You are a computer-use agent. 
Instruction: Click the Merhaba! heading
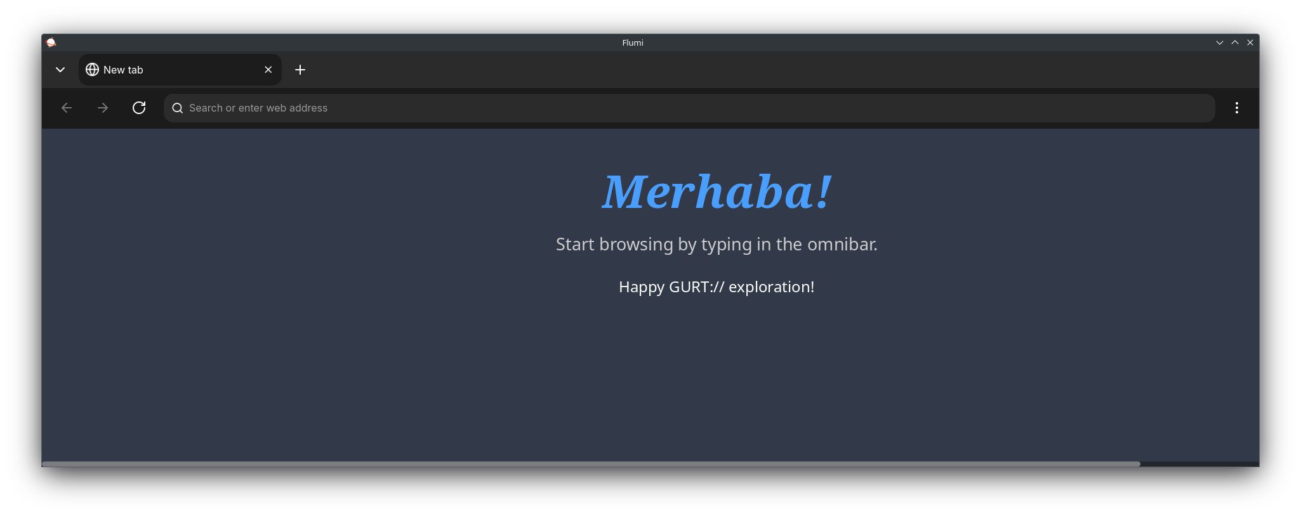717,191
